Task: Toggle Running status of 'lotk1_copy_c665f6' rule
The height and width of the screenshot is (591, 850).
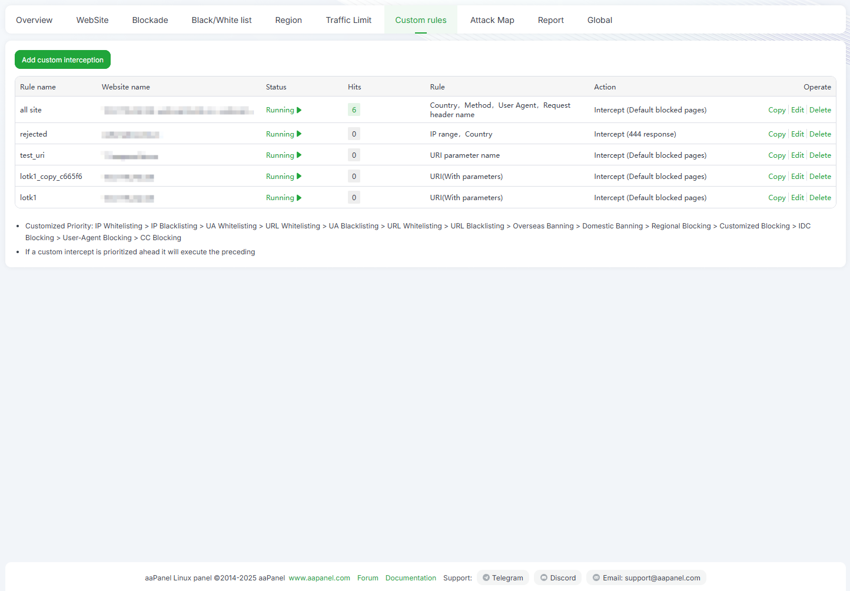Action: 284,177
